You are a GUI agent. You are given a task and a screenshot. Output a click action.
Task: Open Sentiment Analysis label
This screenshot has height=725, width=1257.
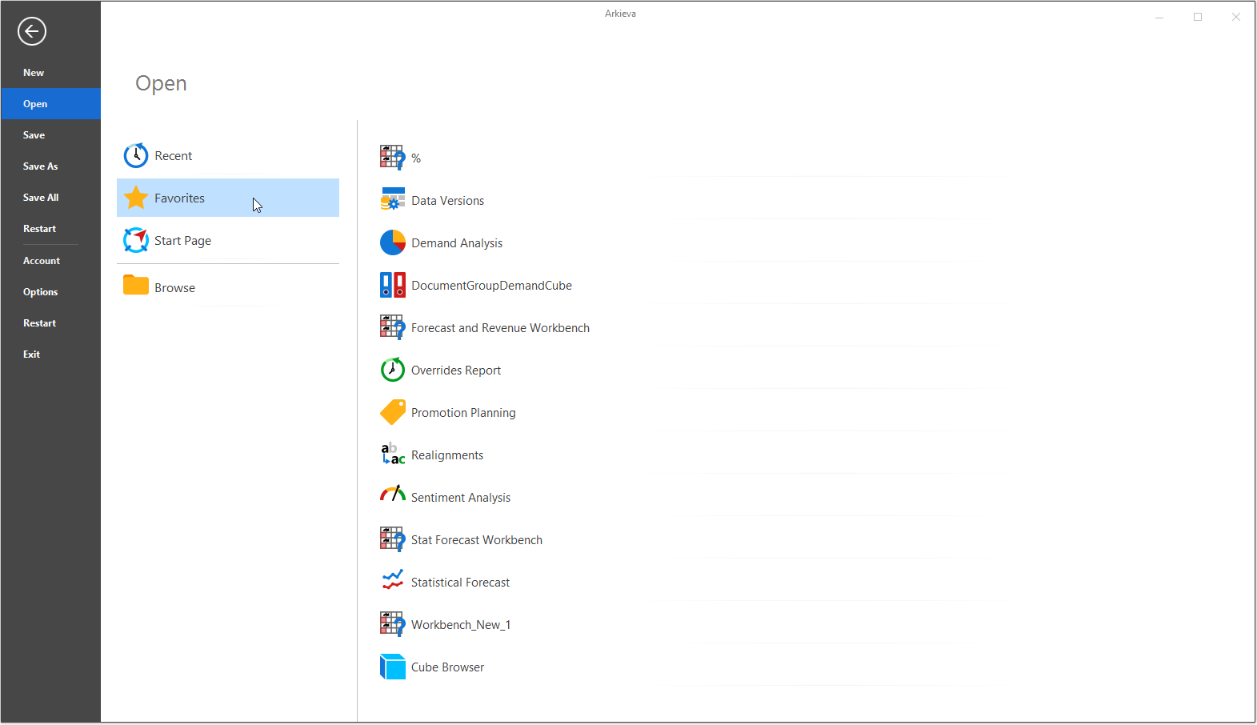461,498
